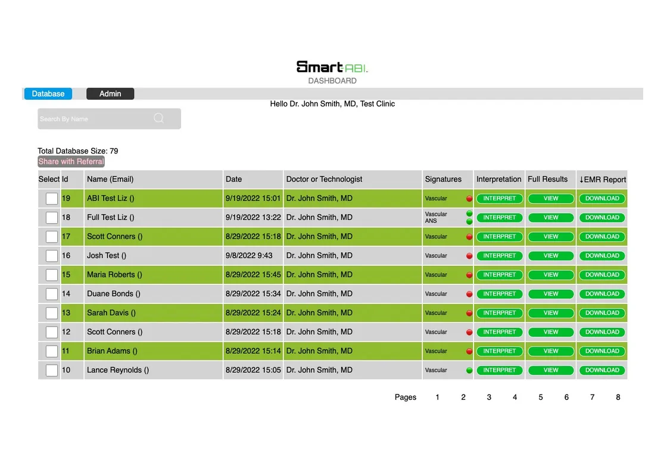Click green signature dot for Lance Reynolds

[x=469, y=371]
